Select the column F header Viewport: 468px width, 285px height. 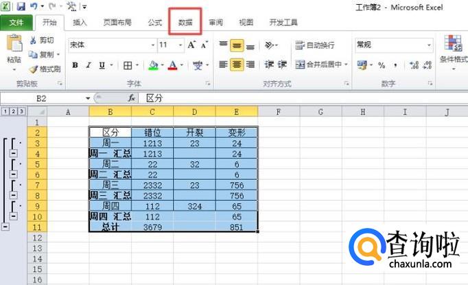coord(279,112)
